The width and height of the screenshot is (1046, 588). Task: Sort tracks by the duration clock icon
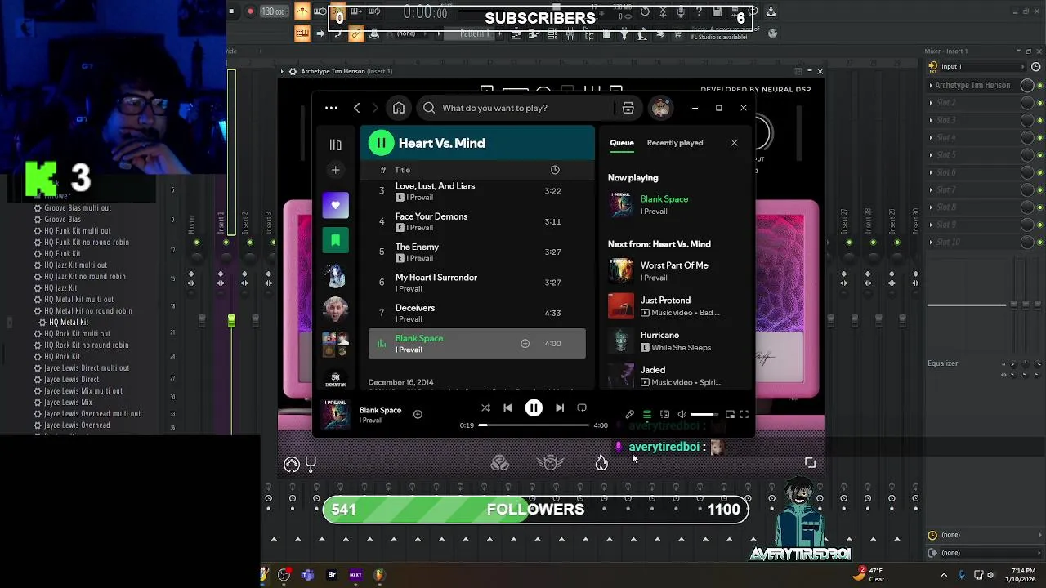click(x=555, y=170)
